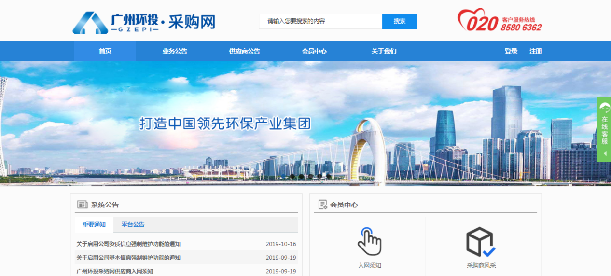
Task: Open the 业务公告 navigation menu
Action: [x=175, y=51]
